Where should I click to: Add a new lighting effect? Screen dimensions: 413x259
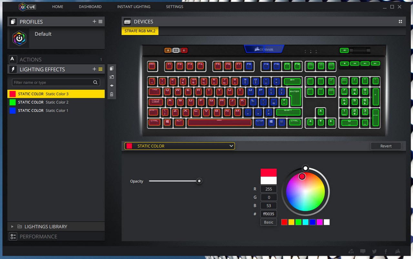tap(94, 69)
